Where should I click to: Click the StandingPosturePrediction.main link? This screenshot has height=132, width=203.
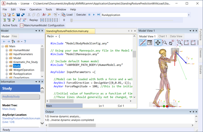[x=21, y=118]
